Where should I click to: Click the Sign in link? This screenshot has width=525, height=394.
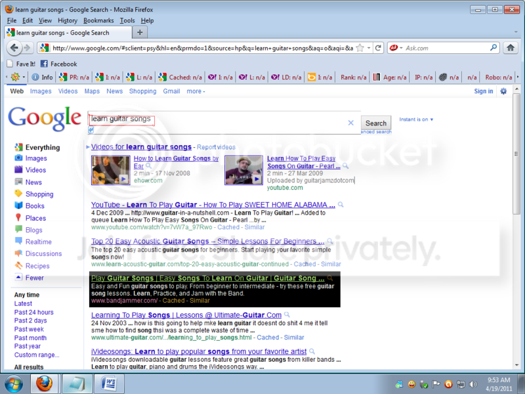coord(484,91)
